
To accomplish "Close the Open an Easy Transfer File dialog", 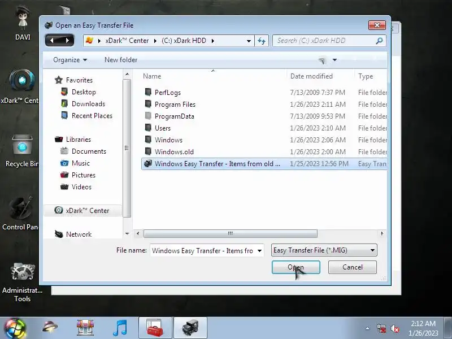I will pos(377,25).
